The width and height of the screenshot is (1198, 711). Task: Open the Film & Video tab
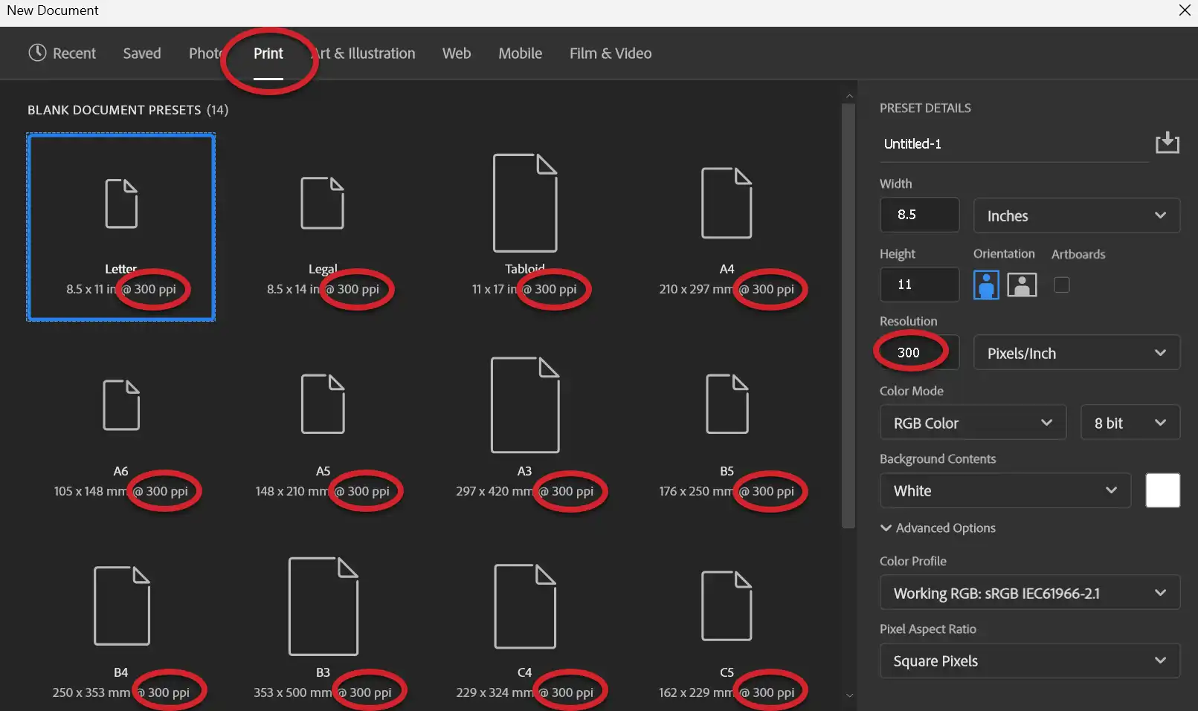click(611, 53)
